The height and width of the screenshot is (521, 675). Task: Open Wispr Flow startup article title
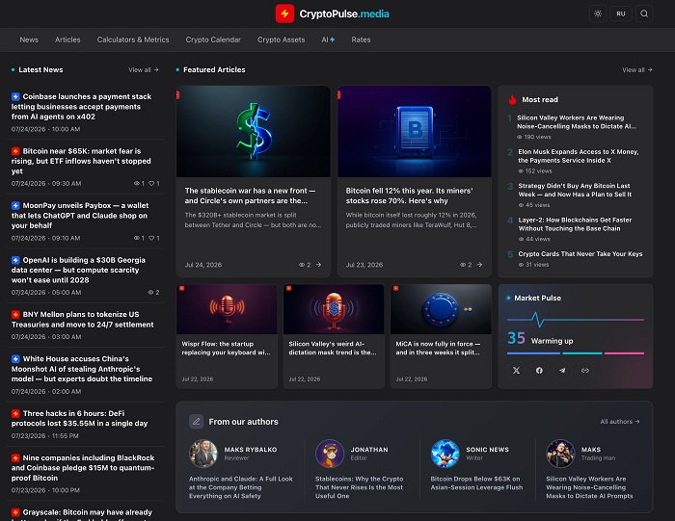tap(226, 349)
